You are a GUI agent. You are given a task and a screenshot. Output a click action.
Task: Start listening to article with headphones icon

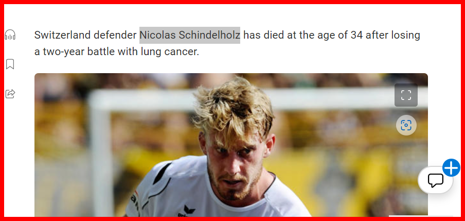pos(10,35)
